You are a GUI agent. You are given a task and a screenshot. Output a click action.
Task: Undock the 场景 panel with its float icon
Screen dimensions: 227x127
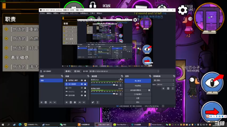click(62, 76)
